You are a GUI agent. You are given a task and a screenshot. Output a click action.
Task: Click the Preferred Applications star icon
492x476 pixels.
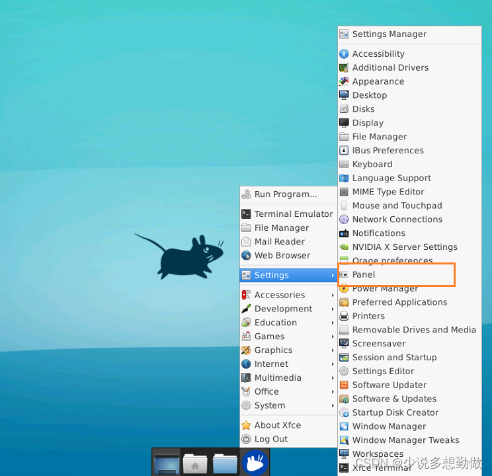pos(344,303)
